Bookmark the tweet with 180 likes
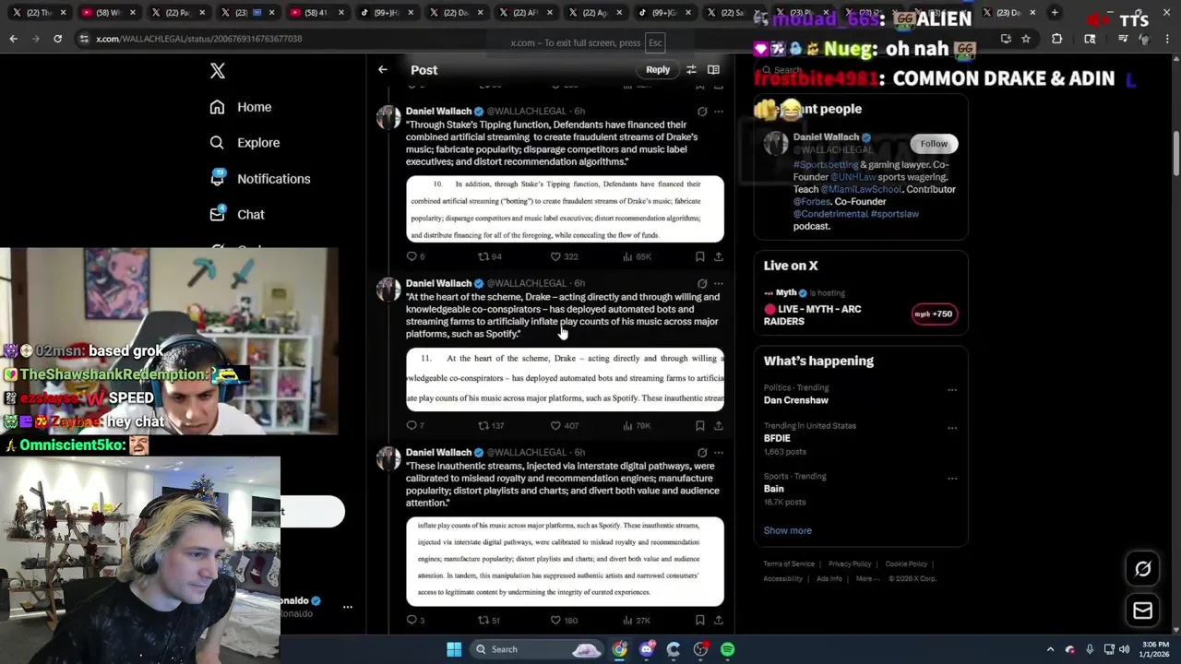This screenshot has width=1181, height=664. pyautogui.click(x=700, y=620)
